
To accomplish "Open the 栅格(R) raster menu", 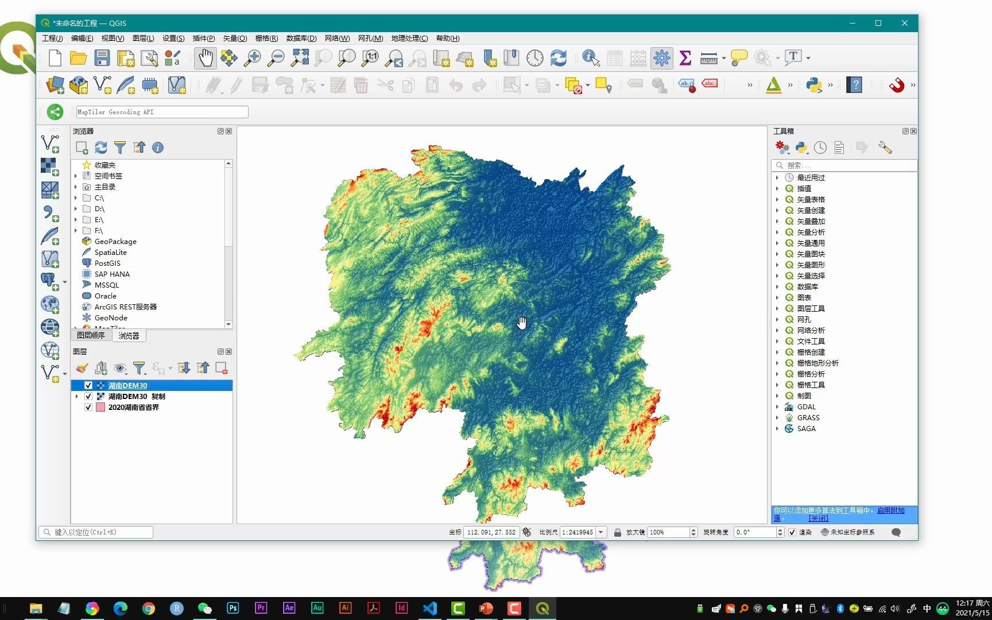I will (266, 38).
